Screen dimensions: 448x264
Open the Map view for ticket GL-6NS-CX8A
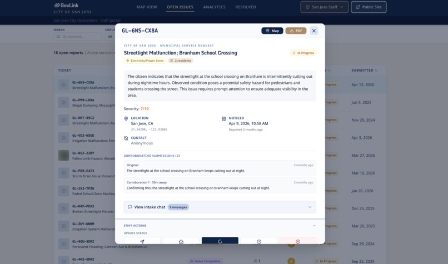[272, 31]
